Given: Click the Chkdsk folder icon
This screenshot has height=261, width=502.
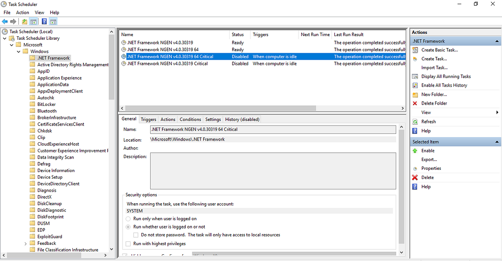Looking at the screenshot, I should tap(33, 130).
